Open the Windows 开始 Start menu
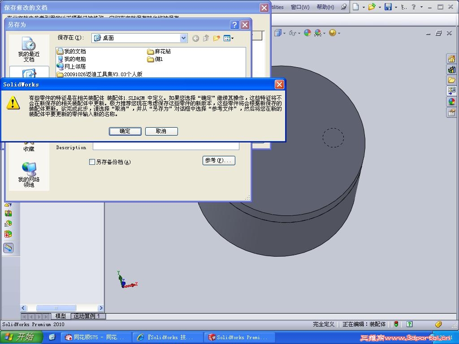The height and width of the screenshot is (344, 459). (21, 337)
